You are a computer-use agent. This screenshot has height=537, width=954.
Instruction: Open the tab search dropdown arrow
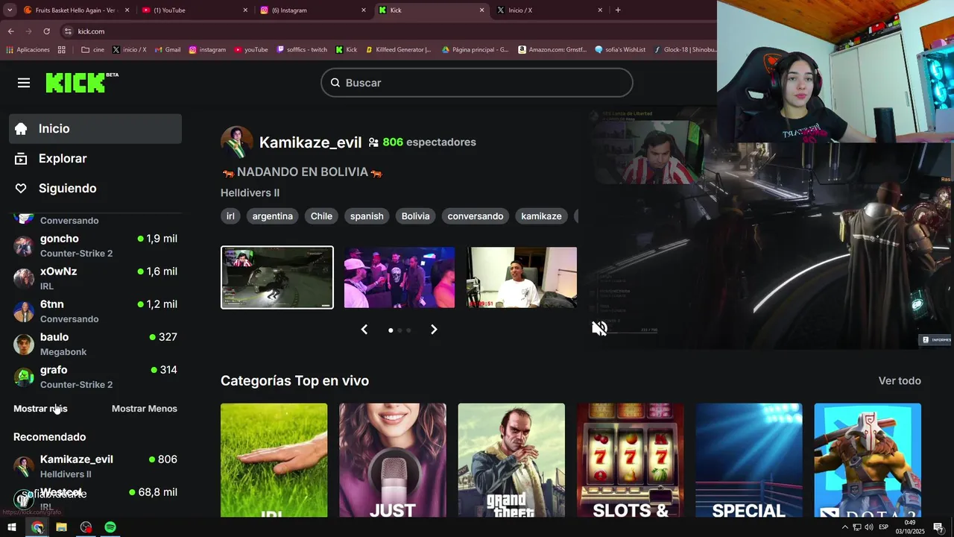[10, 10]
